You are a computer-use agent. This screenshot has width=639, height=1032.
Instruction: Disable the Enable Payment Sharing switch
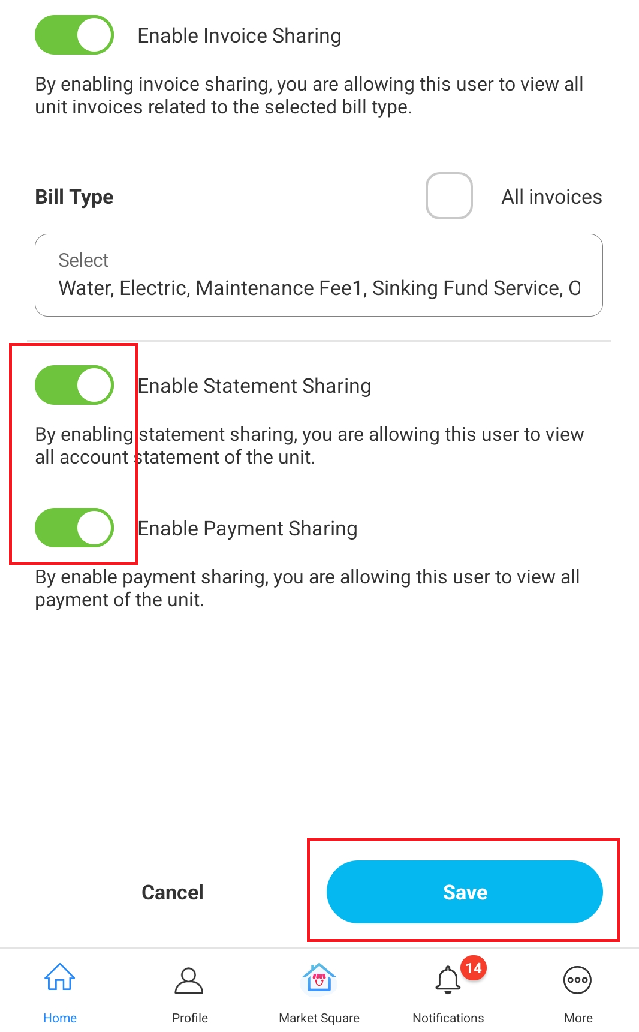click(74, 528)
